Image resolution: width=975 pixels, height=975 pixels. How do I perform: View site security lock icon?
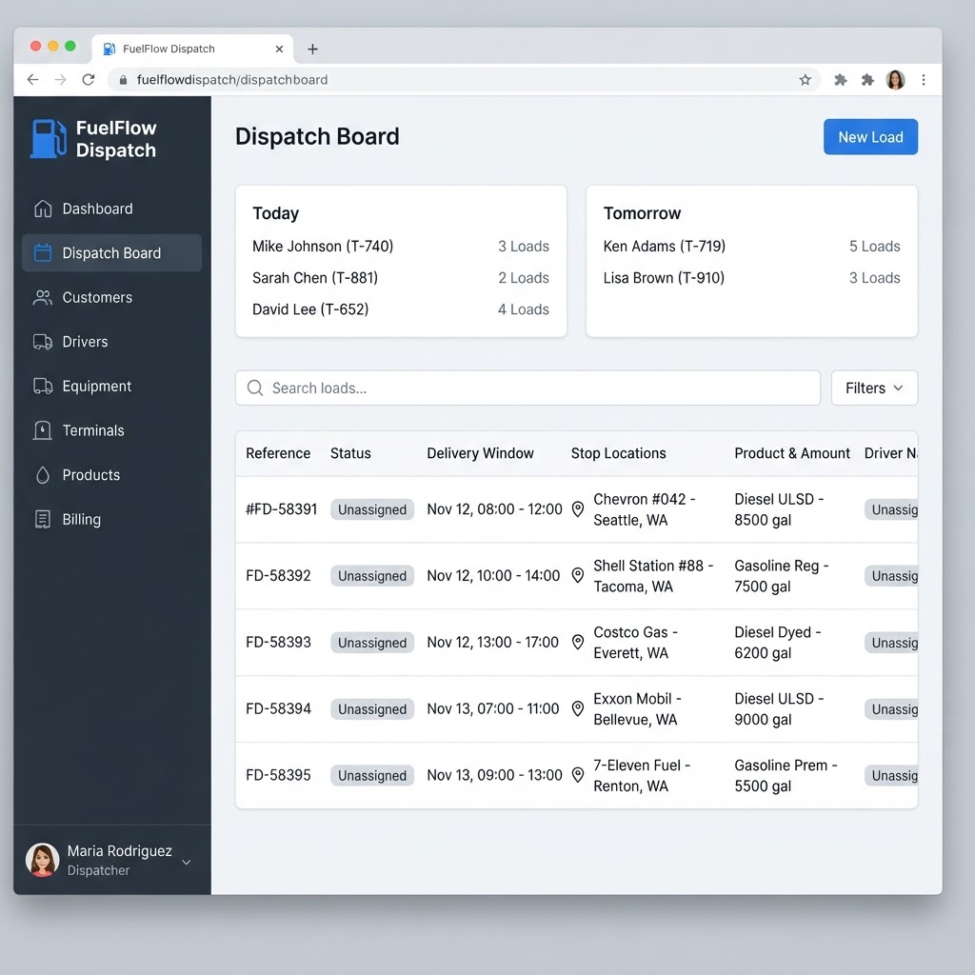point(123,80)
